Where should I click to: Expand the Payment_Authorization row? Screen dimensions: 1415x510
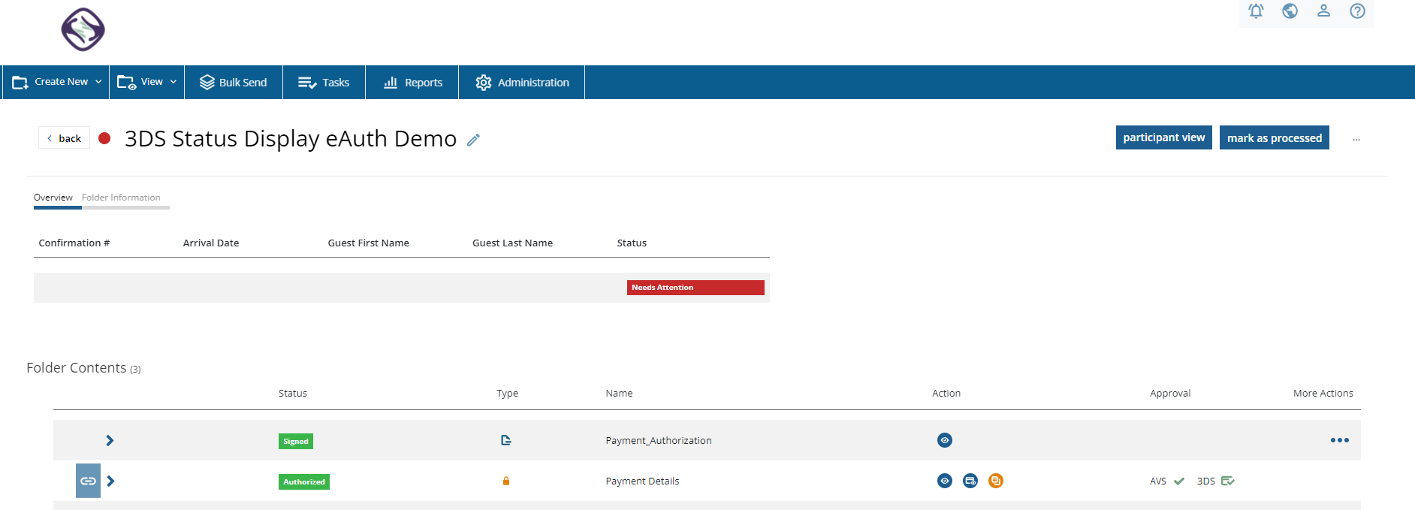coord(110,440)
